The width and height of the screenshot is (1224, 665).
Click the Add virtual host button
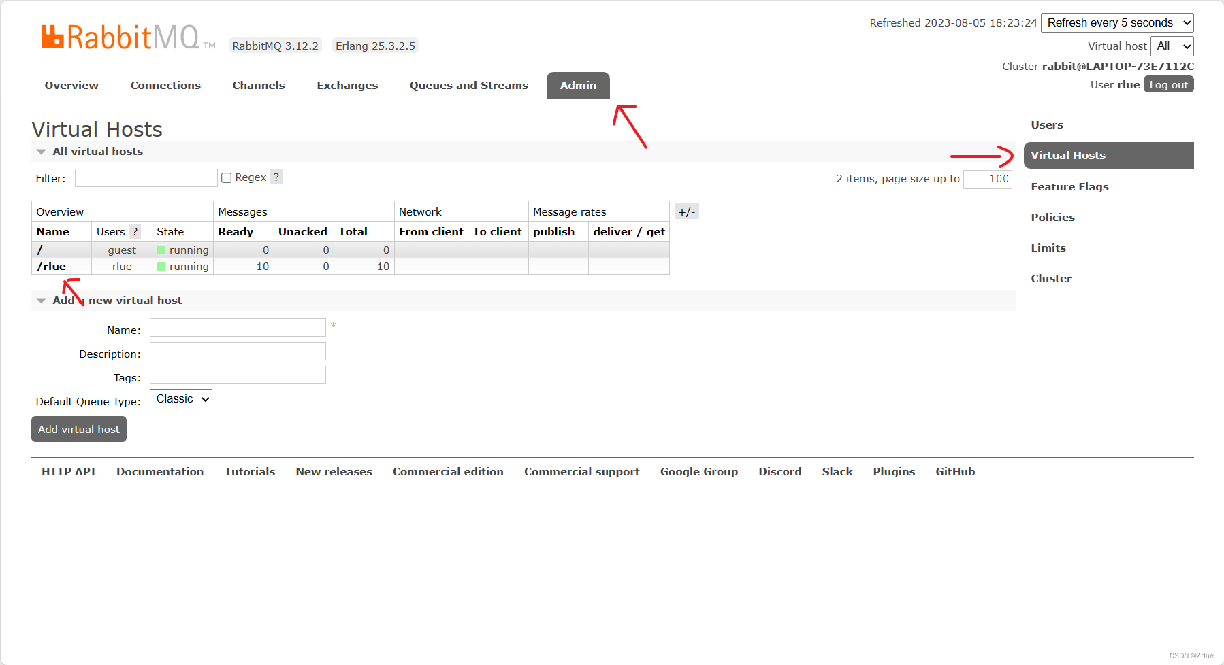pyautogui.click(x=79, y=429)
